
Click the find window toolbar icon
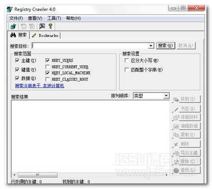click(x=42, y=26)
